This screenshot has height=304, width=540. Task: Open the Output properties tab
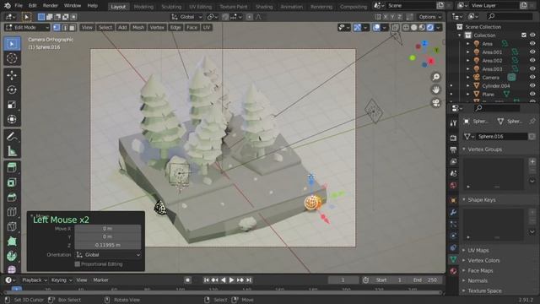point(453,149)
